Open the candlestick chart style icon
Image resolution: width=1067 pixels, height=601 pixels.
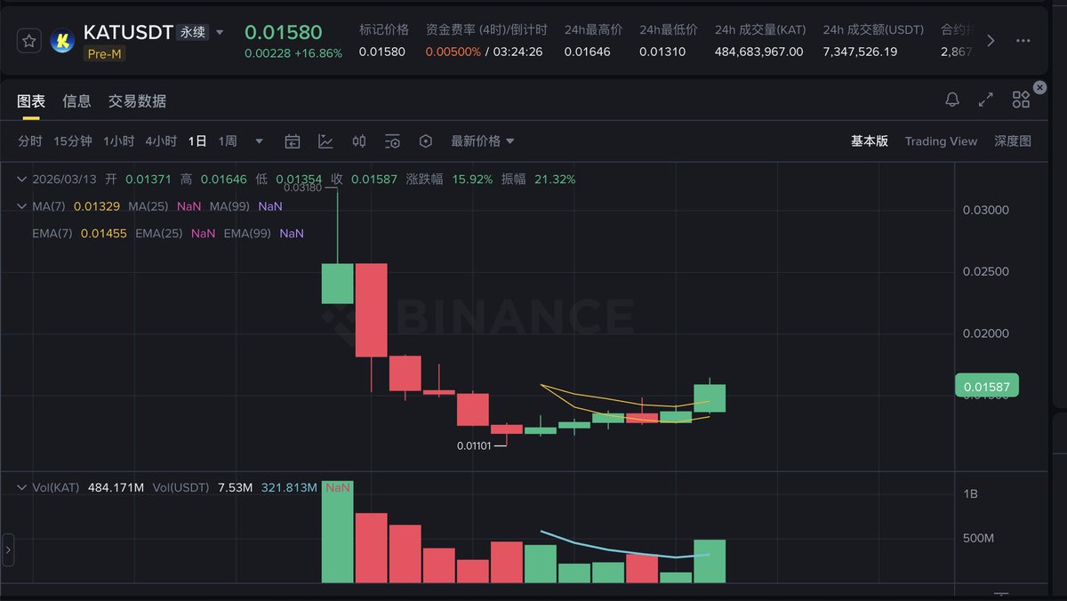tap(359, 141)
